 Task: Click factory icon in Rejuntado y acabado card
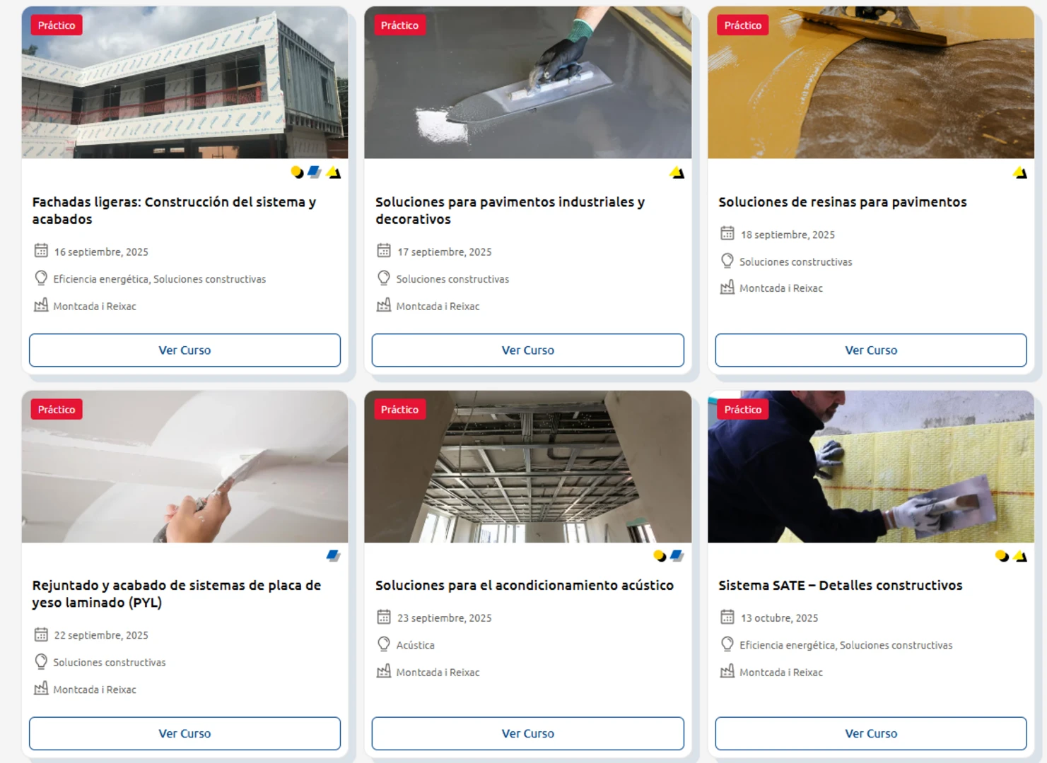point(41,688)
